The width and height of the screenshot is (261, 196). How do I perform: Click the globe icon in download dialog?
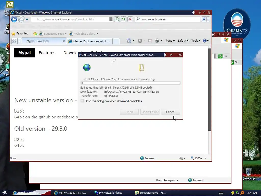87,67
